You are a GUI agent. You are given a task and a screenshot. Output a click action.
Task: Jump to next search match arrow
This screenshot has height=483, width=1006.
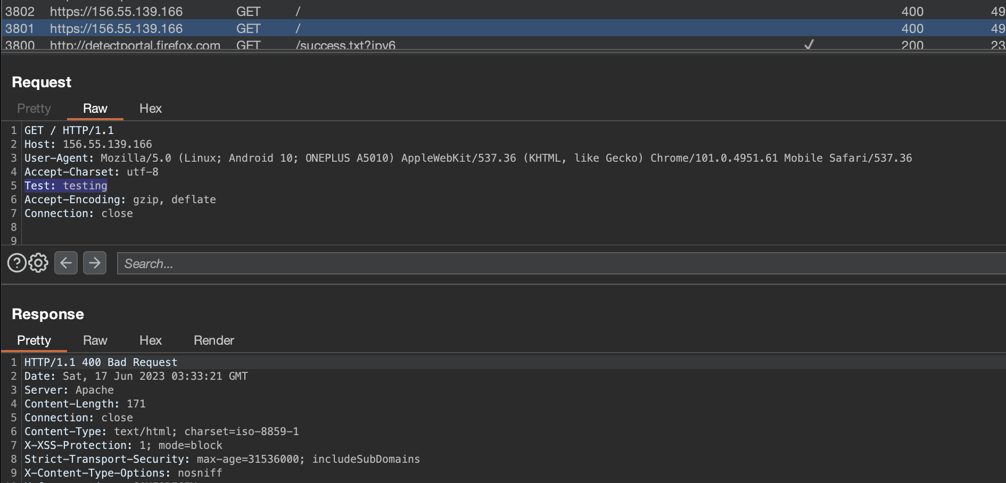pyautogui.click(x=95, y=262)
